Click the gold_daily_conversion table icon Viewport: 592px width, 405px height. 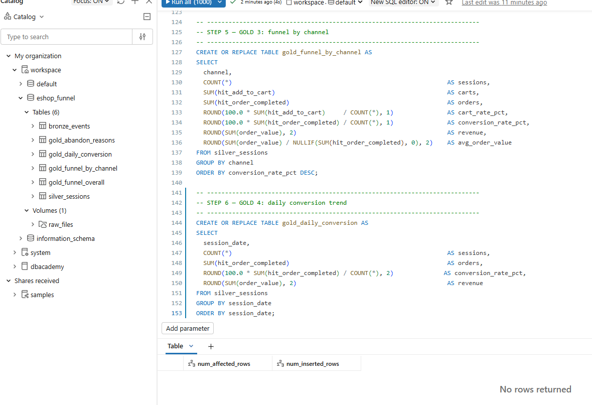click(43, 154)
